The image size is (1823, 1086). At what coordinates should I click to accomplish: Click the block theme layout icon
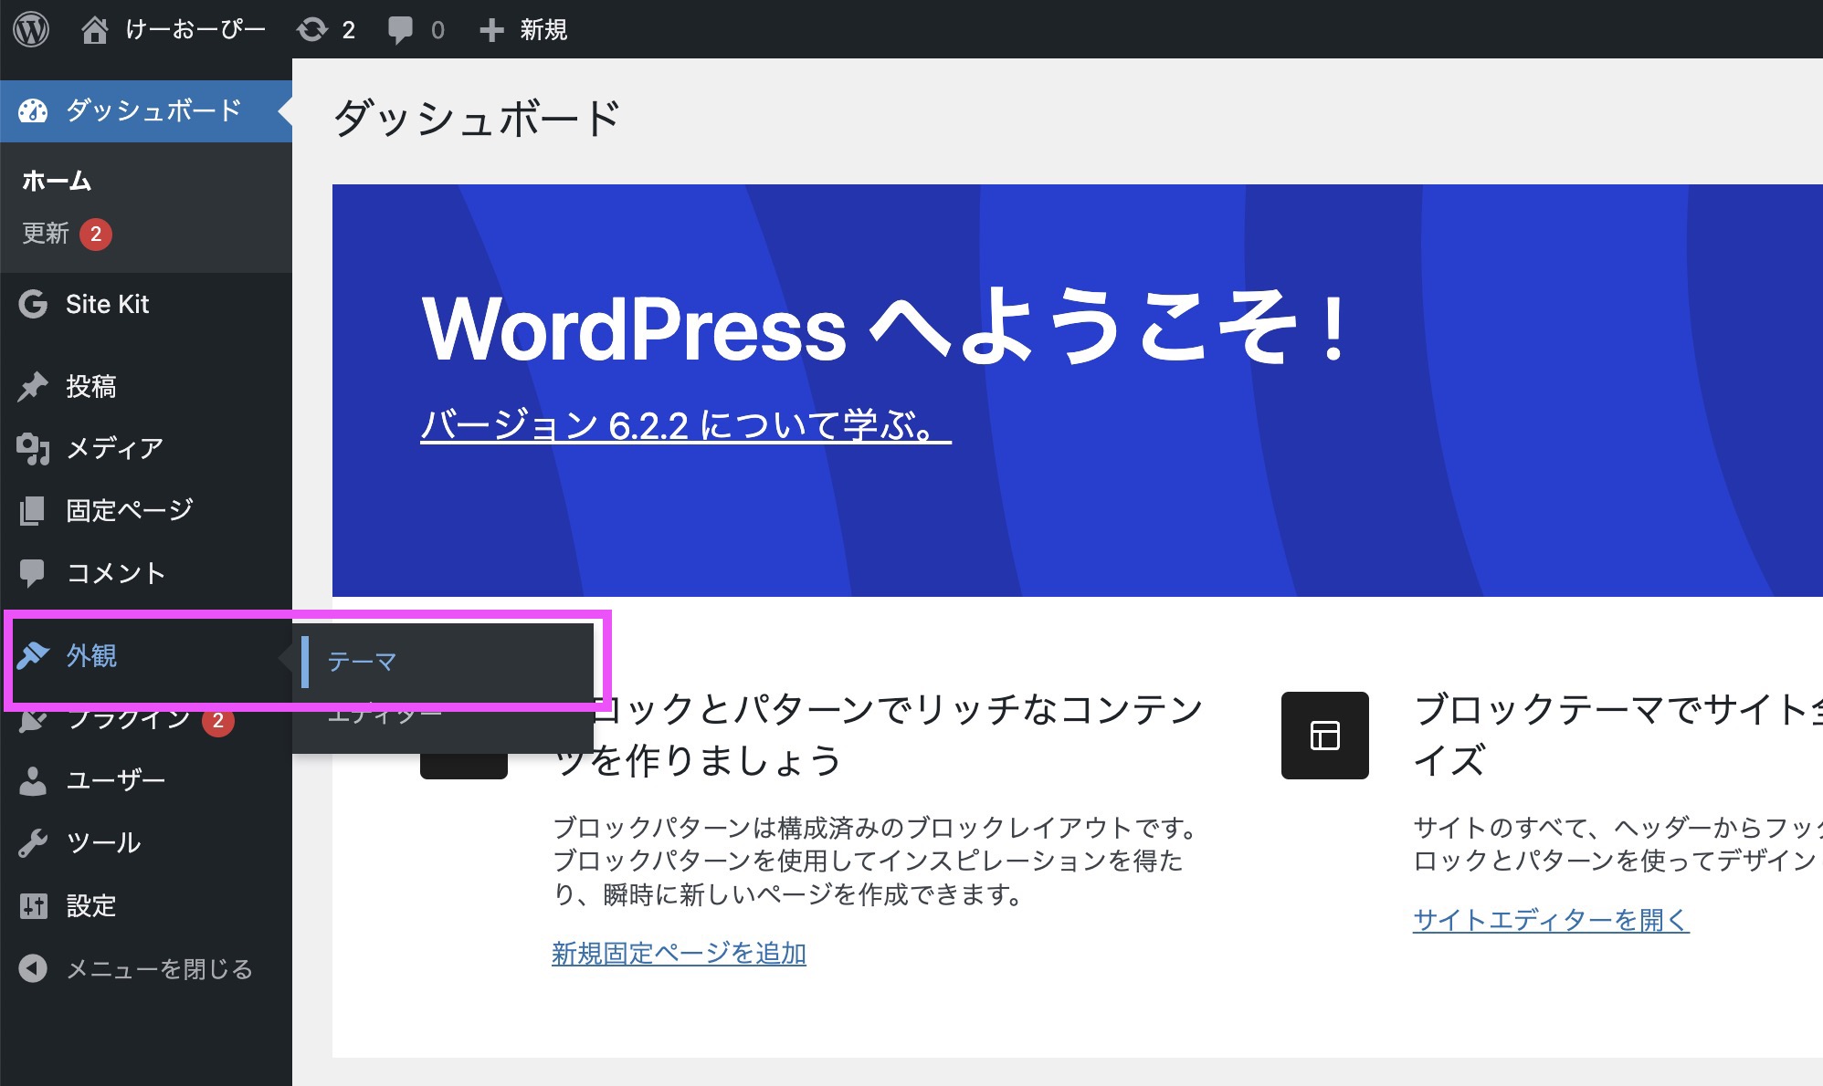pos(1324,736)
